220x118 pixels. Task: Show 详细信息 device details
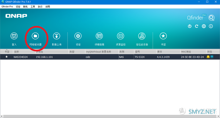click(x=99, y=36)
